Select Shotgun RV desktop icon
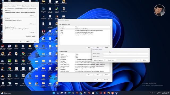Image resolution: width=170 pixels, height=95 pixels. point(3,62)
